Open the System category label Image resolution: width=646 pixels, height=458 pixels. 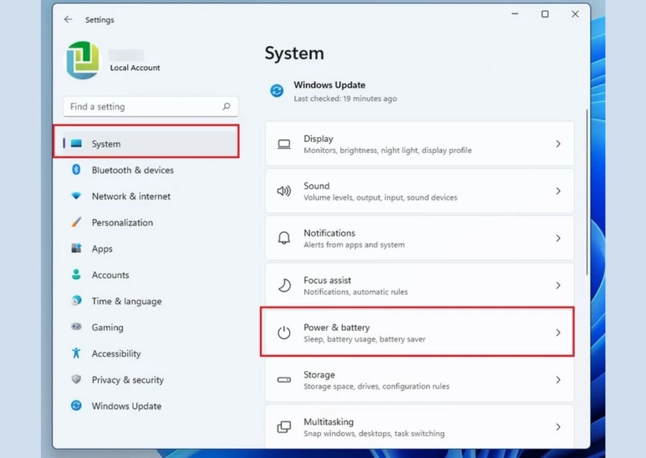click(x=106, y=144)
